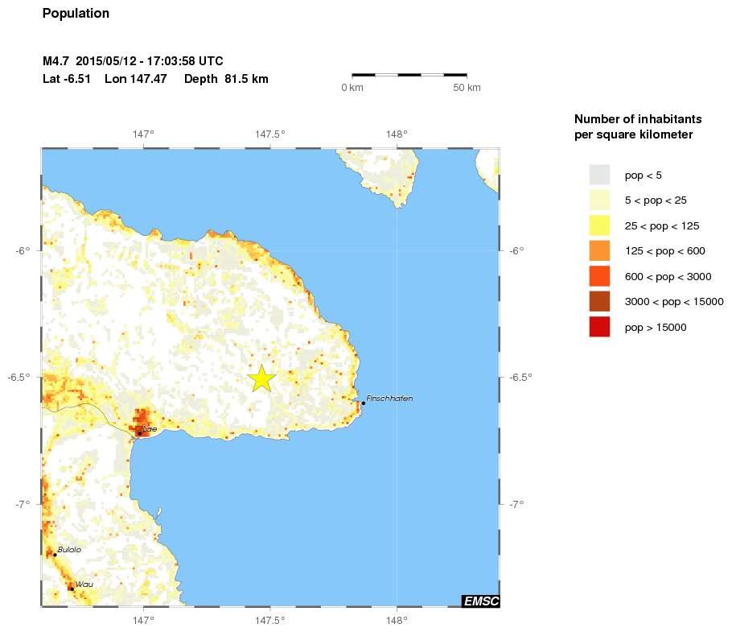
Task: Select the dashed map border frame
Action: tap(269, 148)
